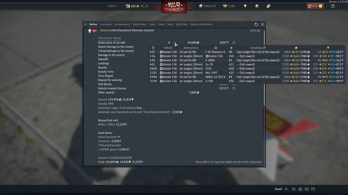Switch to the Economics tab
Image resolution: width=348 pixels, height=195 pixels.
[106, 24]
